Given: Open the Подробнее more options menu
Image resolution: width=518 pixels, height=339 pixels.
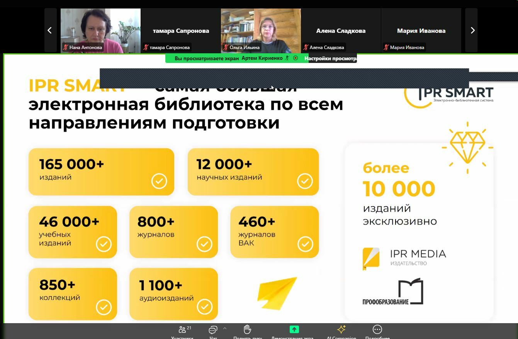Looking at the screenshot, I should click(377, 332).
